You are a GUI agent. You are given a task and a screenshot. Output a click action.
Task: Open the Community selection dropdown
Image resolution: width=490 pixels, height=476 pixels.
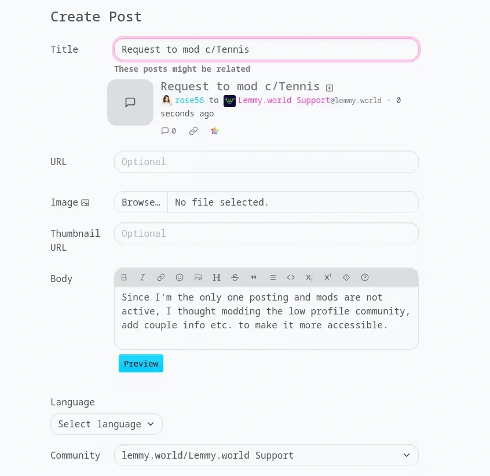click(x=266, y=455)
